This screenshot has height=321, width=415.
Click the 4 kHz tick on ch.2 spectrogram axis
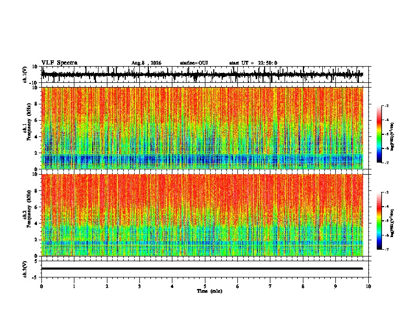click(x=36, y=223)
